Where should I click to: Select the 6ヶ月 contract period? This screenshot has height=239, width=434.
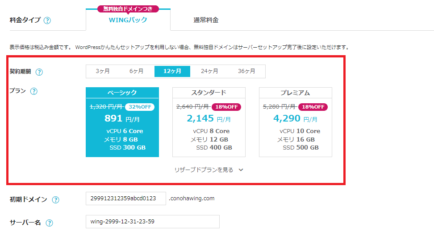(137, 71)
